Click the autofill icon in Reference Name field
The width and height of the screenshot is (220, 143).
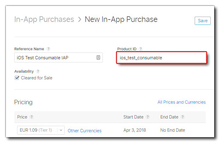click(98, 58)
